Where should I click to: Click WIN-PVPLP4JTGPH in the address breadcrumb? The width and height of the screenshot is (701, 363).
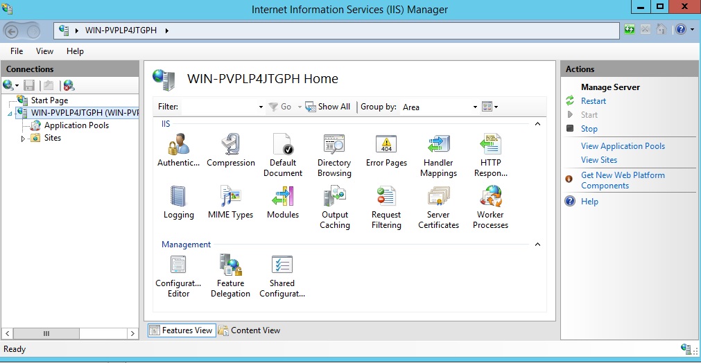121,30
